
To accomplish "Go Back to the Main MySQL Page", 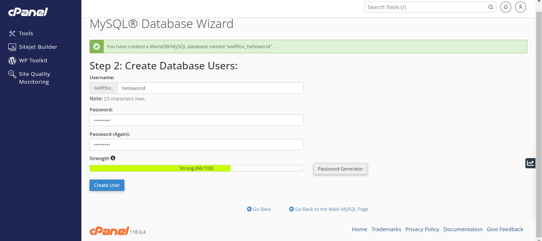I will click(x=331, y=209).
